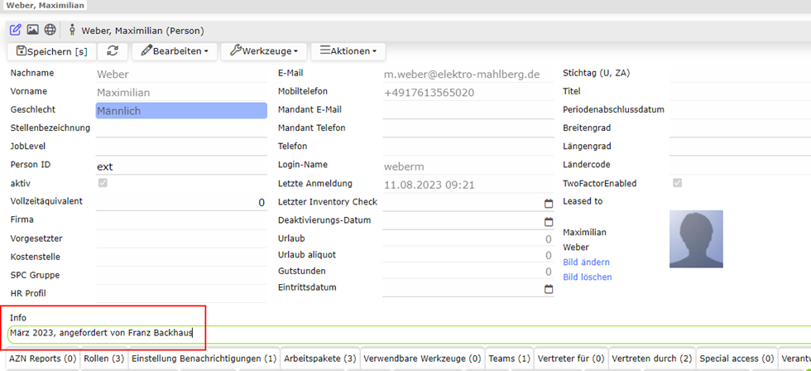Open the Vertreter für (0) tab
The width and height of the screenshot is (811, 371).
(571, 358)
